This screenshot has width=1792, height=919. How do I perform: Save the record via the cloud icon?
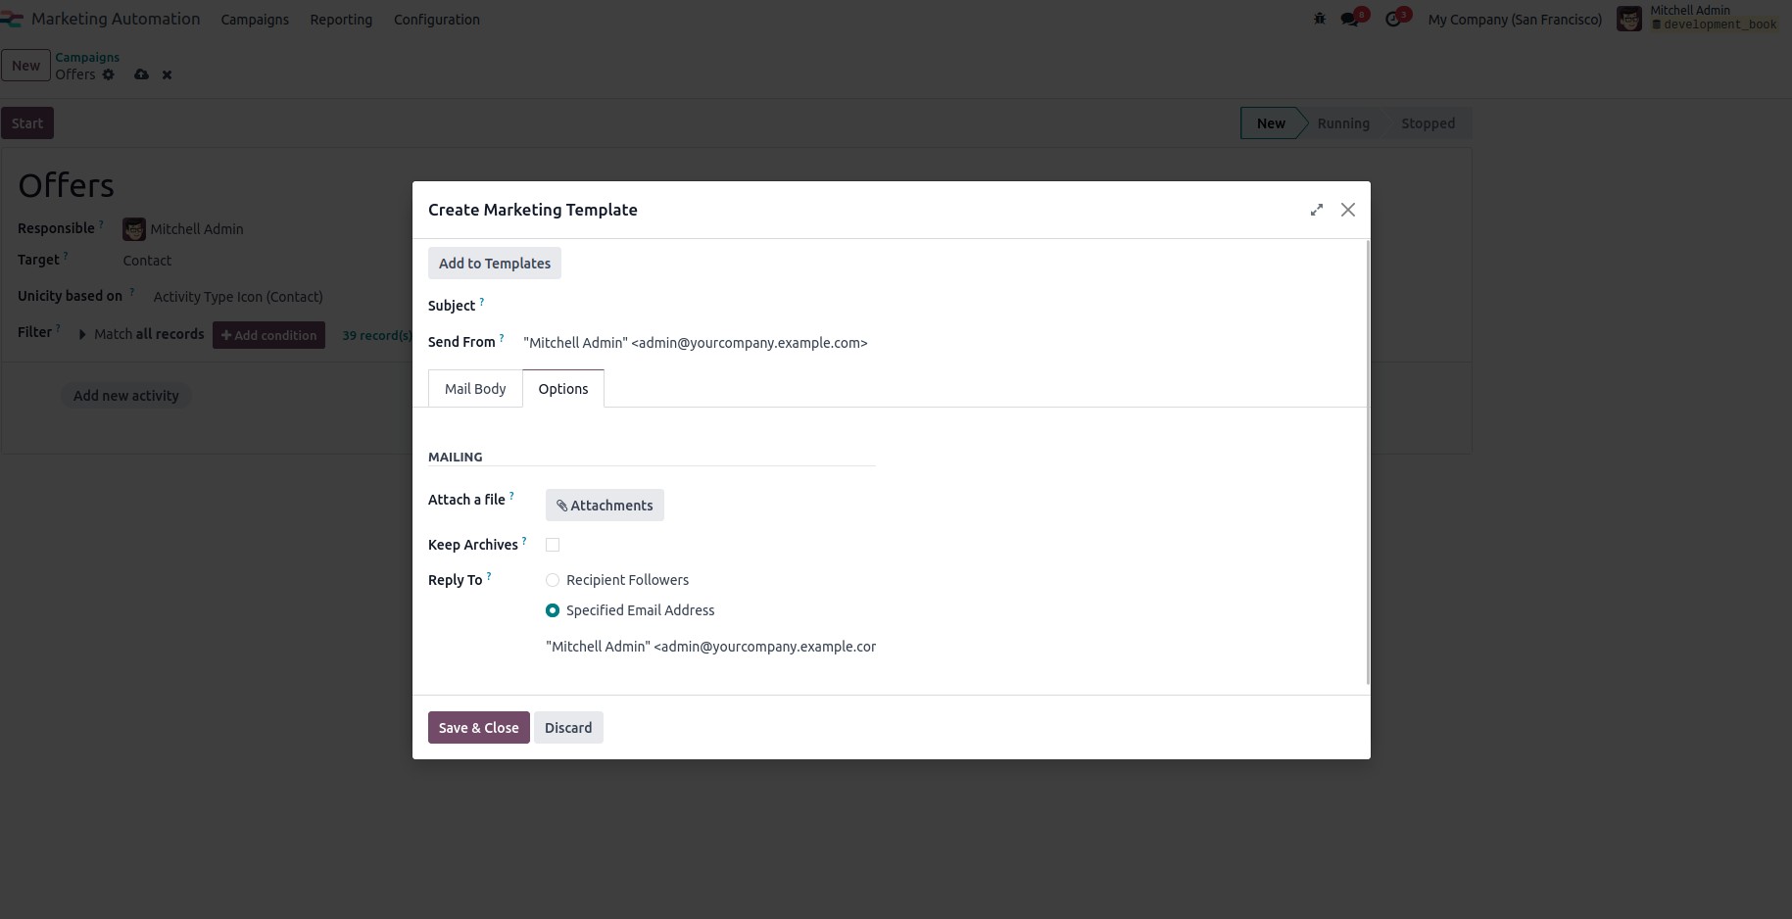click(141, 74)
